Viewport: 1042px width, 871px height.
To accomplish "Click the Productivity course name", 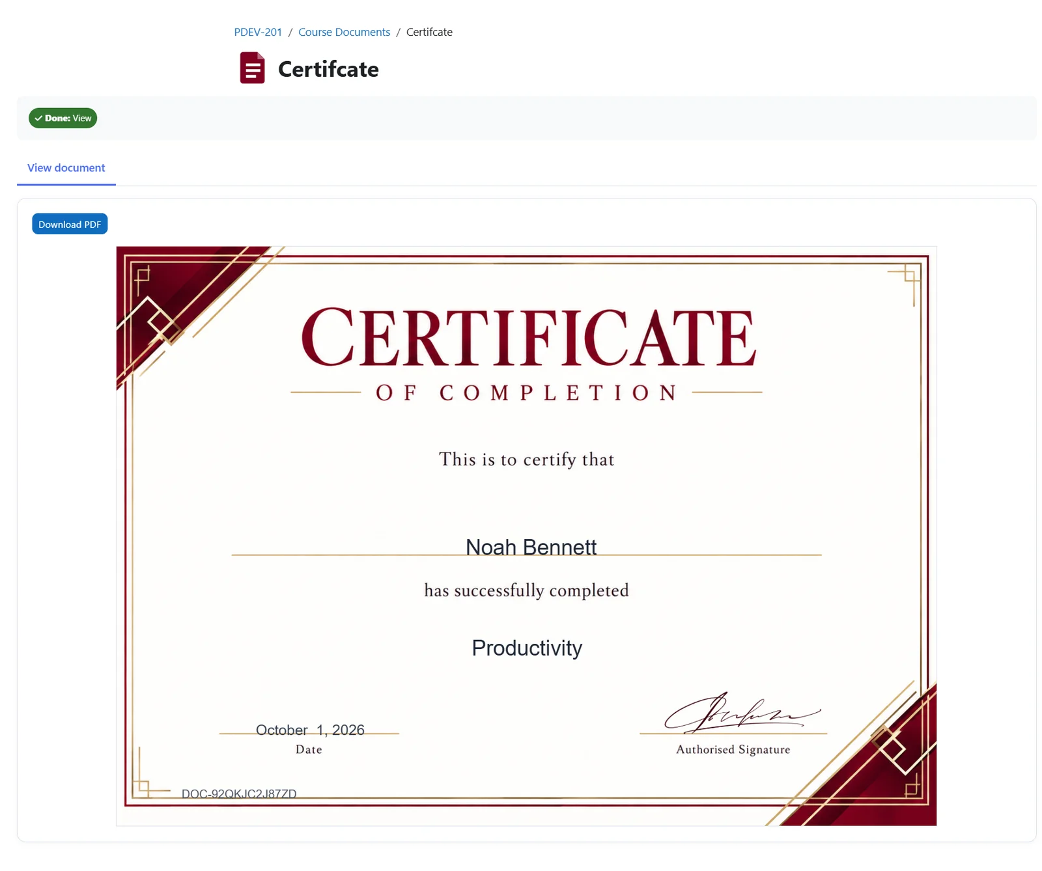I will coord(527,648).
